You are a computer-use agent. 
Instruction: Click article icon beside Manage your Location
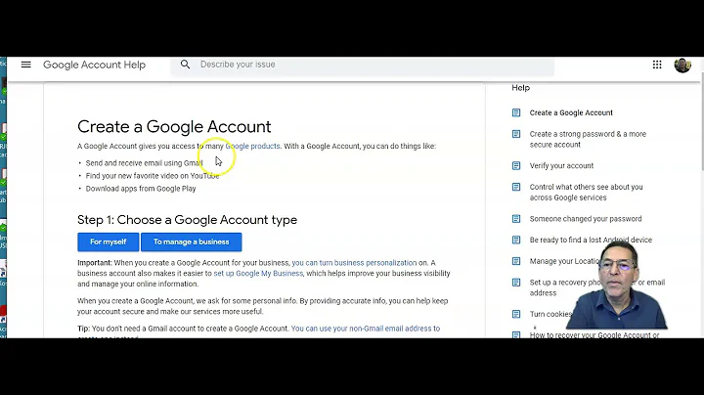[x=516, y=261]
